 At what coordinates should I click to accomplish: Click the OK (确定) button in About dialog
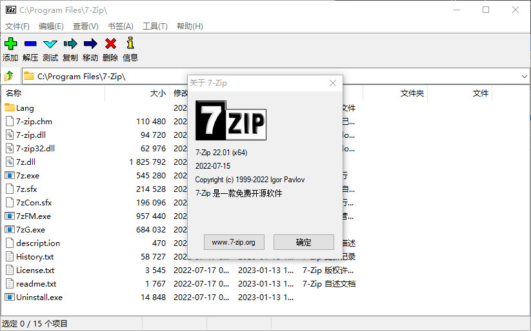(304, 242)
